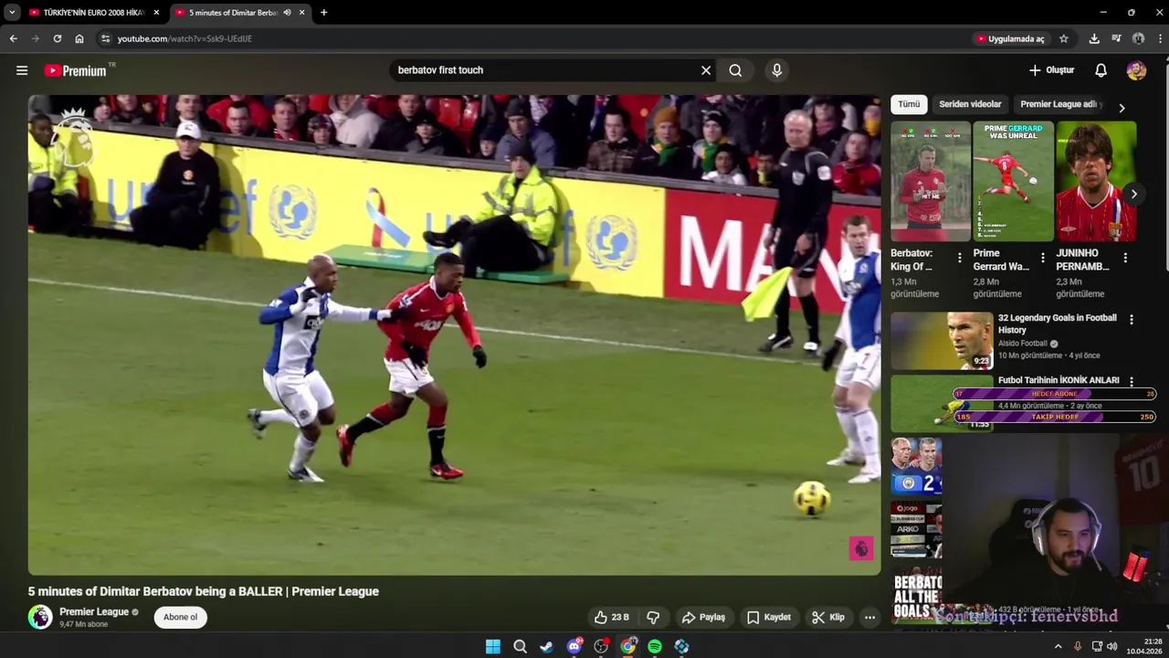Run search with the magnifier button
Screen dimensions: 1169x658
(735, 70)
